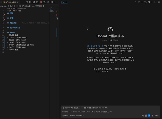162x119 pixels.
Task: Click the redo arrow in chat header
Action: 139,2
